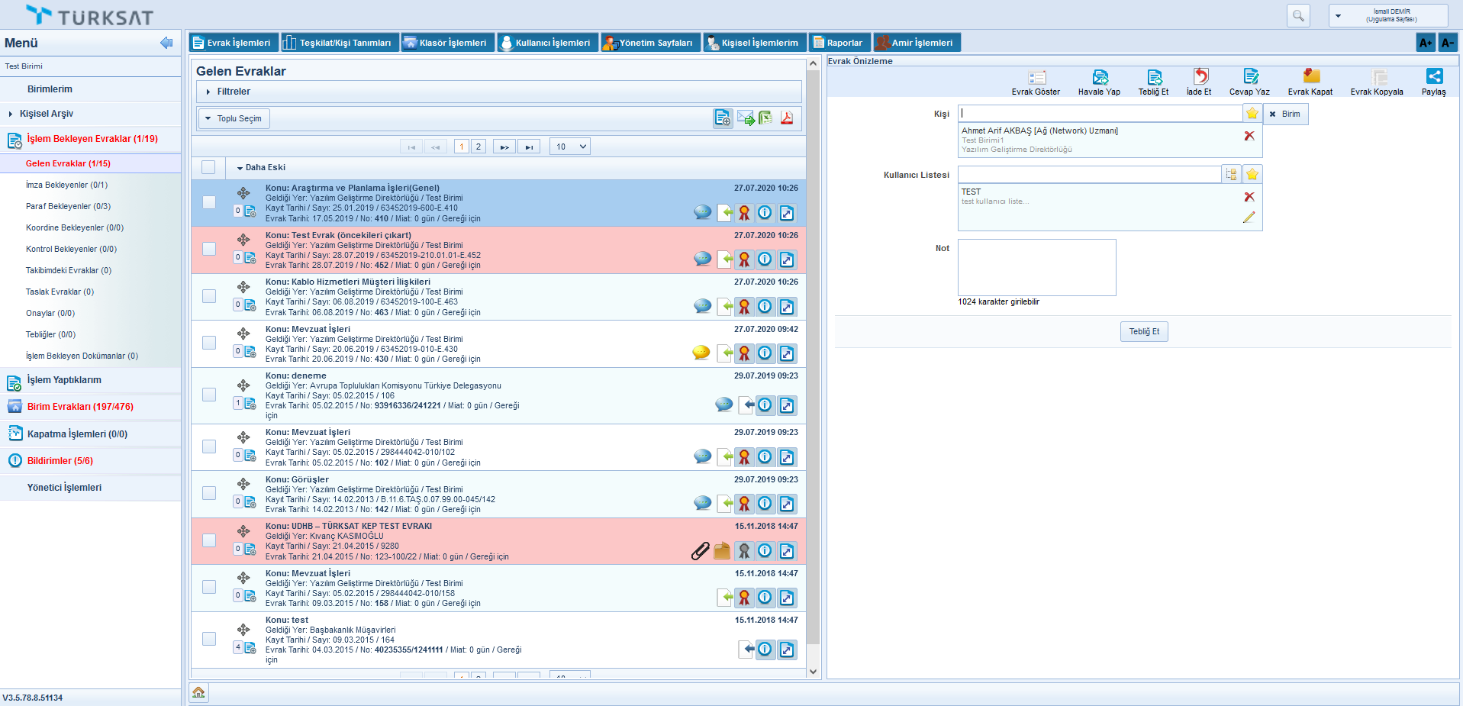
Task: Collapse the Menü sidebar with arrow icon
Action: [166, 43]
